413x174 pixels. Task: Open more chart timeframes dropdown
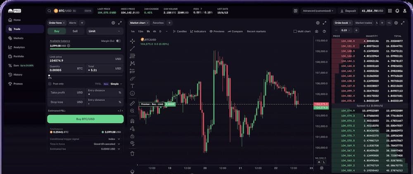click(167, 31)
